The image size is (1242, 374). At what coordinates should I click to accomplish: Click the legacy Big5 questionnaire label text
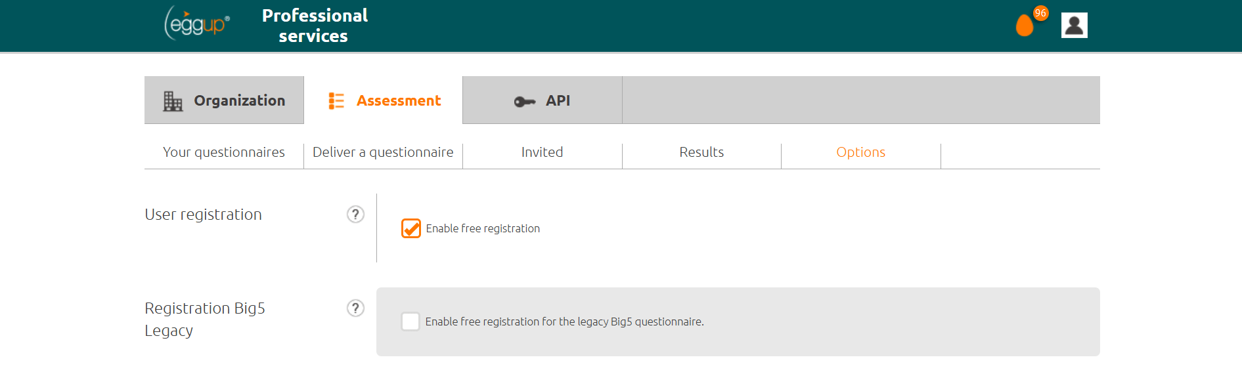pyautogui.click(x=564, y=322)
